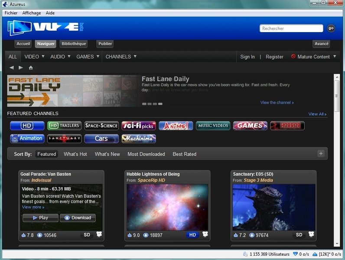Go forward with the right arrow
345x260 pixels.
pos(21,68)
